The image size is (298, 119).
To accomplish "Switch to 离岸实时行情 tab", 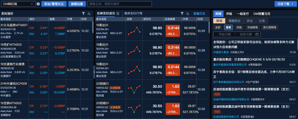I will click(133, 13).
